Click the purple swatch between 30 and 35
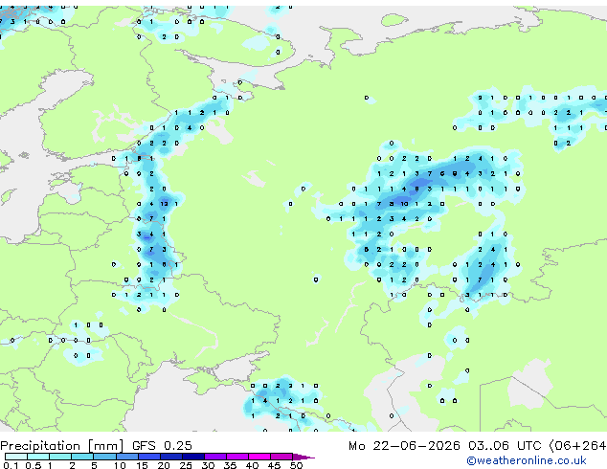The image size is (607, 469). pos(215,457)
